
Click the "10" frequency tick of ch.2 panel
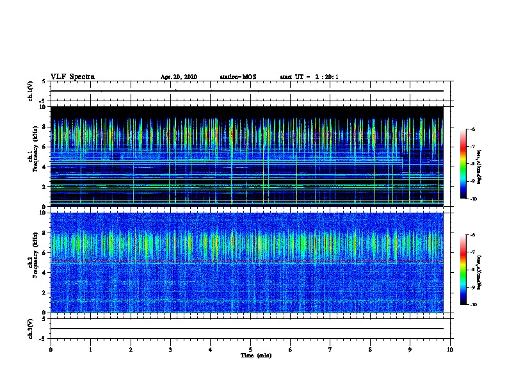(x=43, y=213)
